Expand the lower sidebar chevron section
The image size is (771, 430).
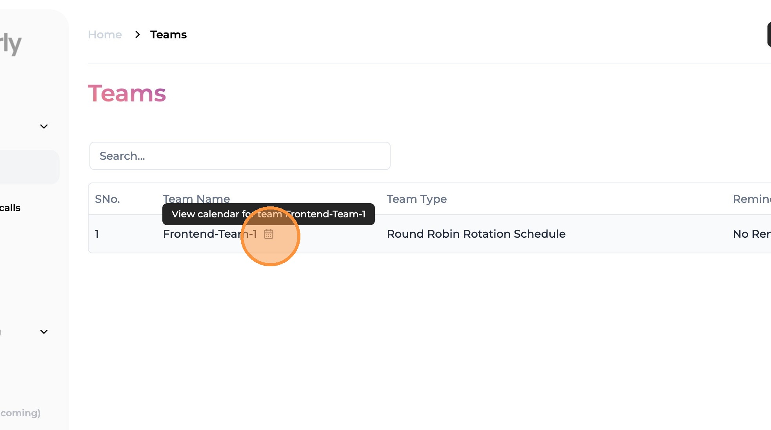44,332
